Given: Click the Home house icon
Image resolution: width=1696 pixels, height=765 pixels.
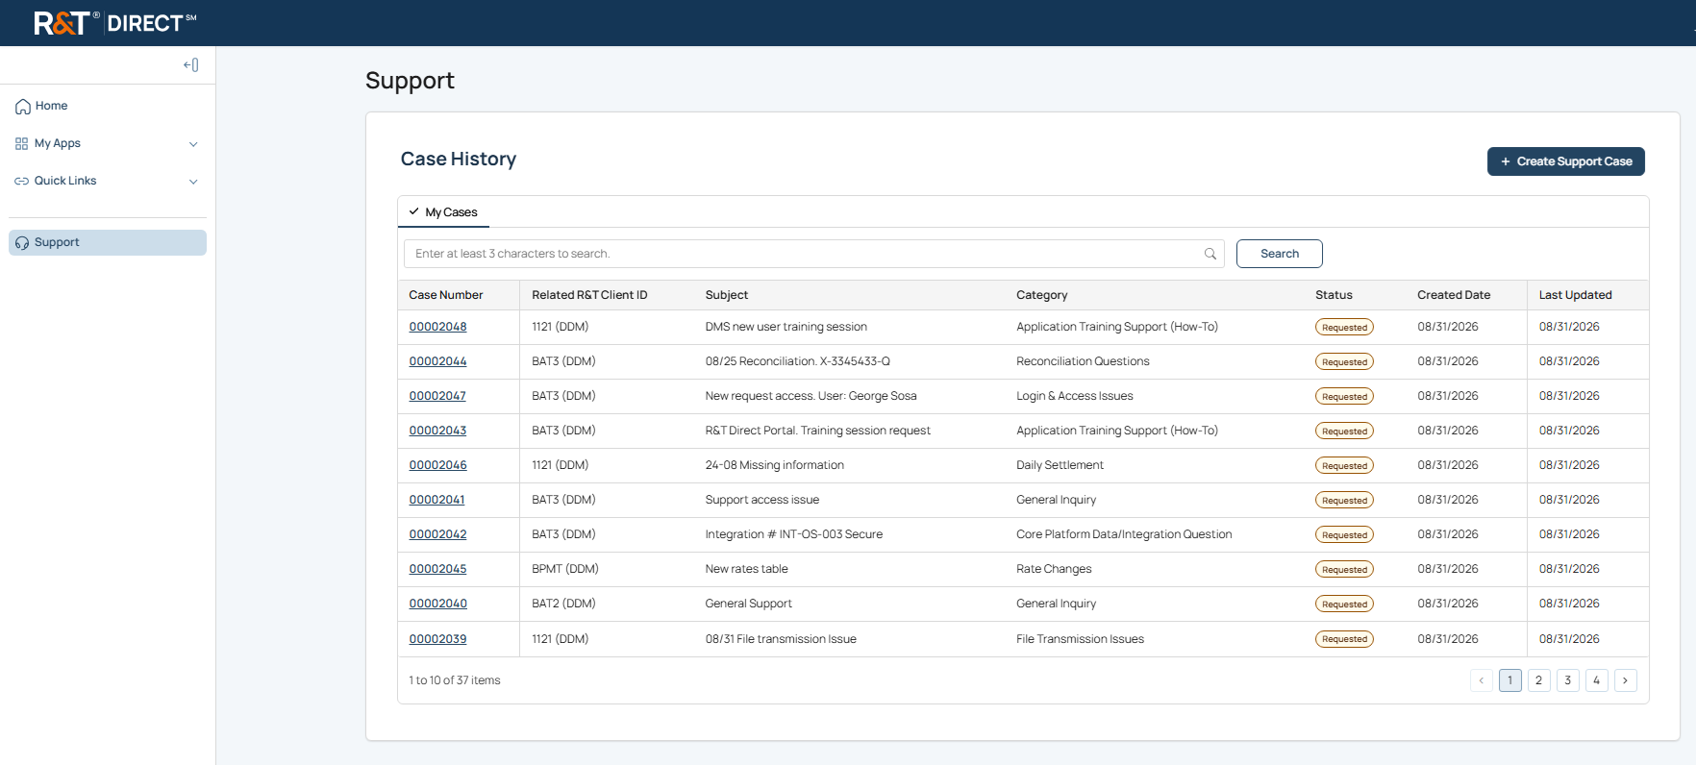Looking at the screenshot, I should (22, 107).
